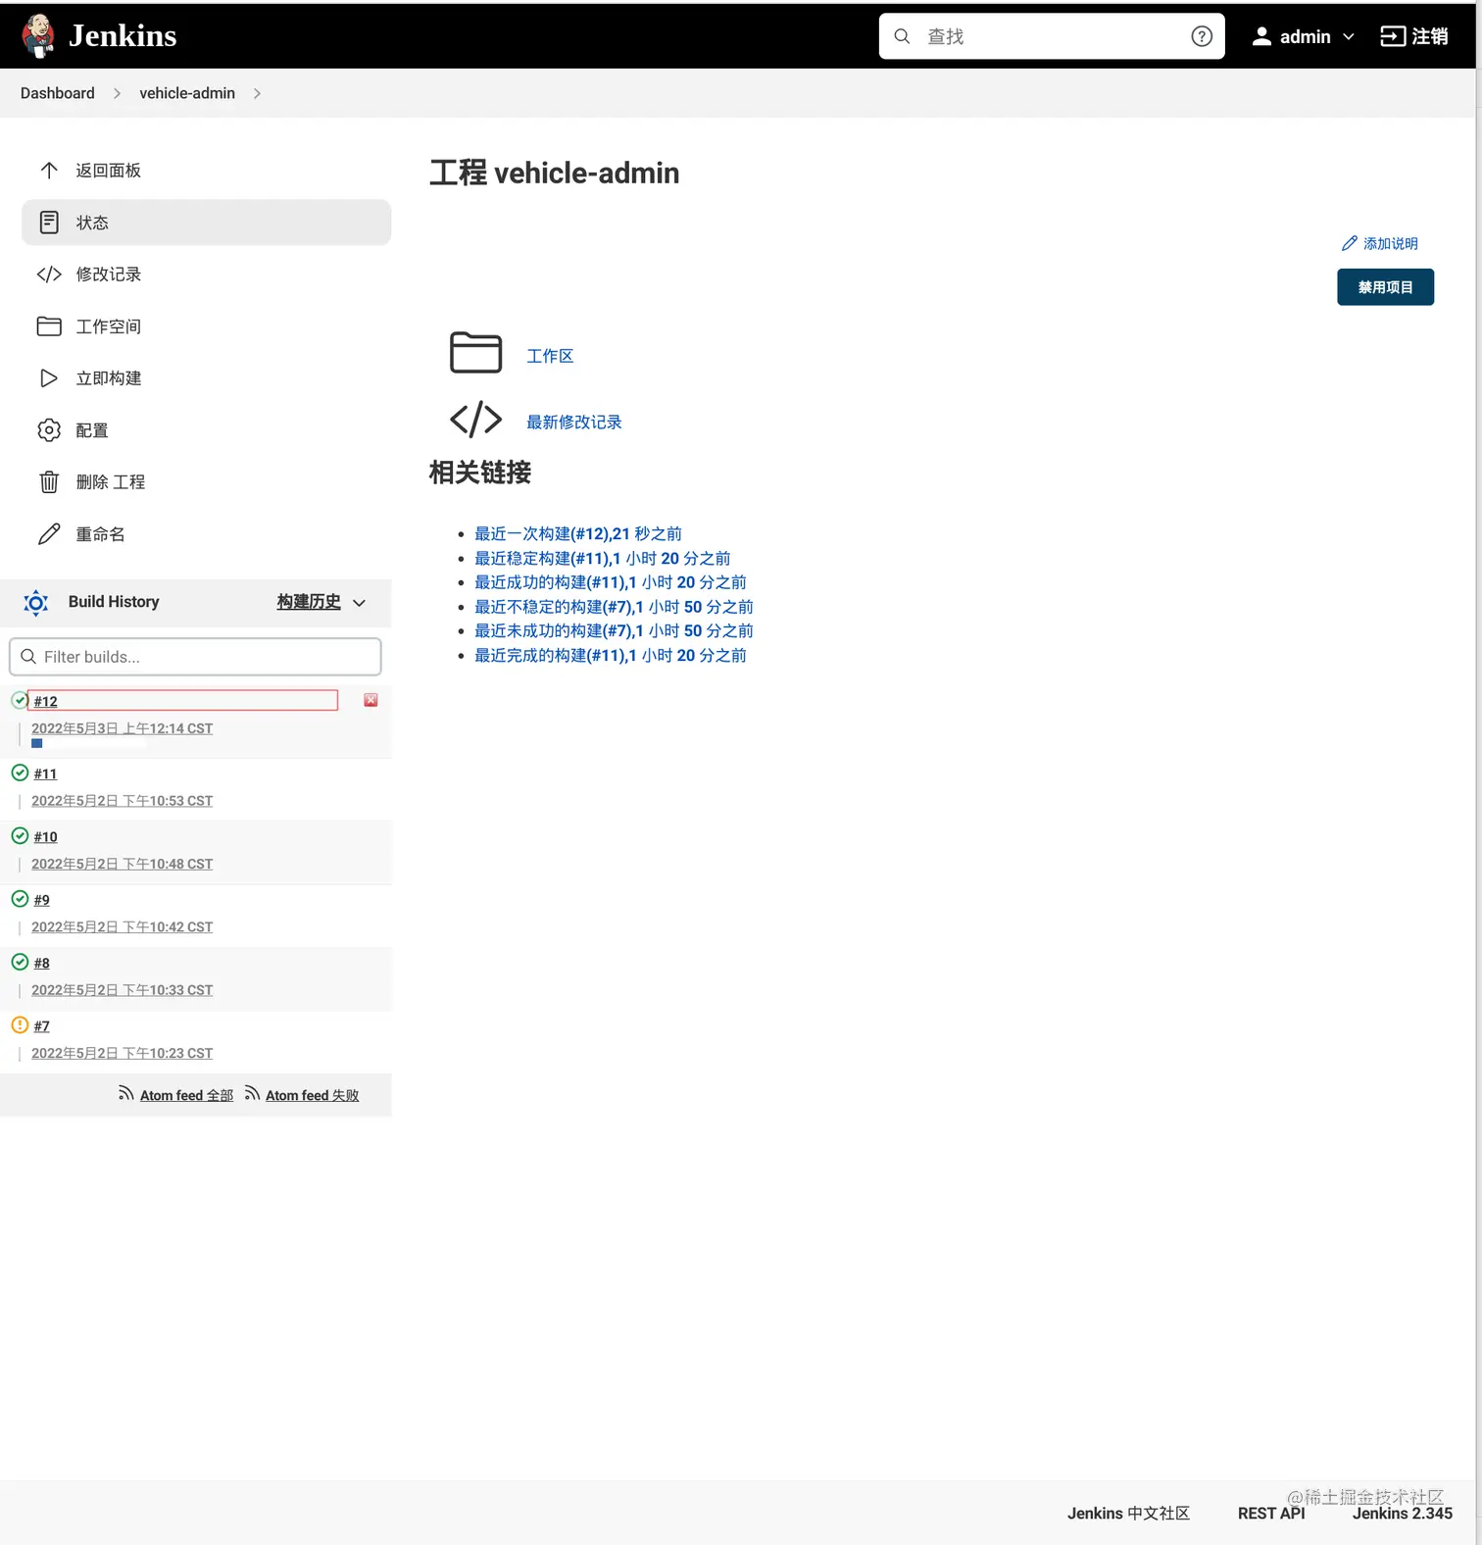This screenshot has height=1545, width=1482.
Task: Click the build #12 progress bar
Action: point(89,744)
